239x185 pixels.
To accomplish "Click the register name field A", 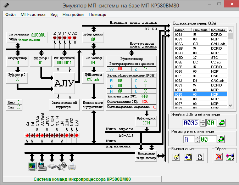I will (x=189, y=139).
